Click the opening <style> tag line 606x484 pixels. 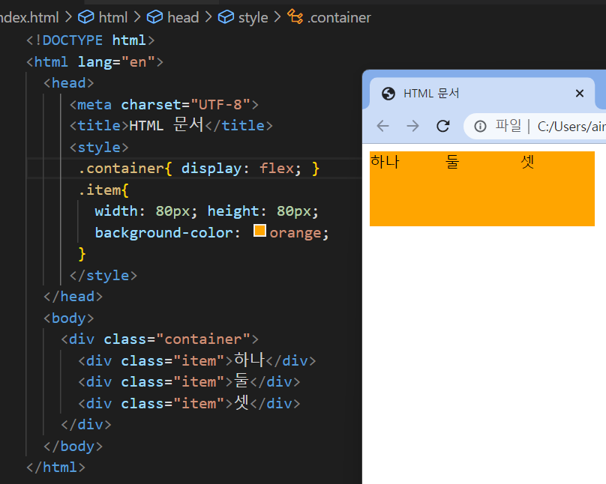99,148
